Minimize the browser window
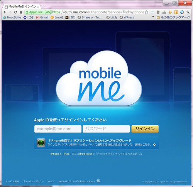 tap(167, 3)
